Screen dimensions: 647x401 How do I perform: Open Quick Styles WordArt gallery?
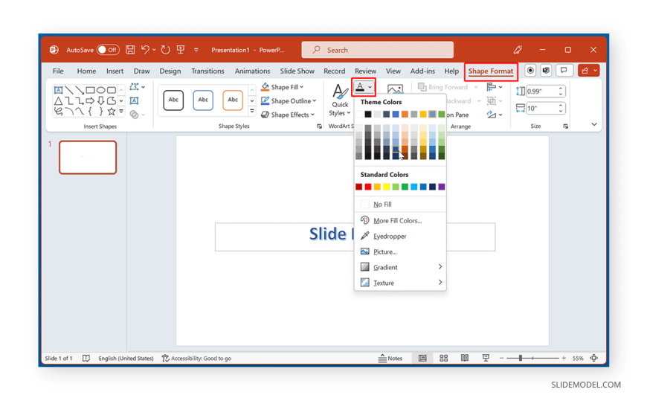340,100
